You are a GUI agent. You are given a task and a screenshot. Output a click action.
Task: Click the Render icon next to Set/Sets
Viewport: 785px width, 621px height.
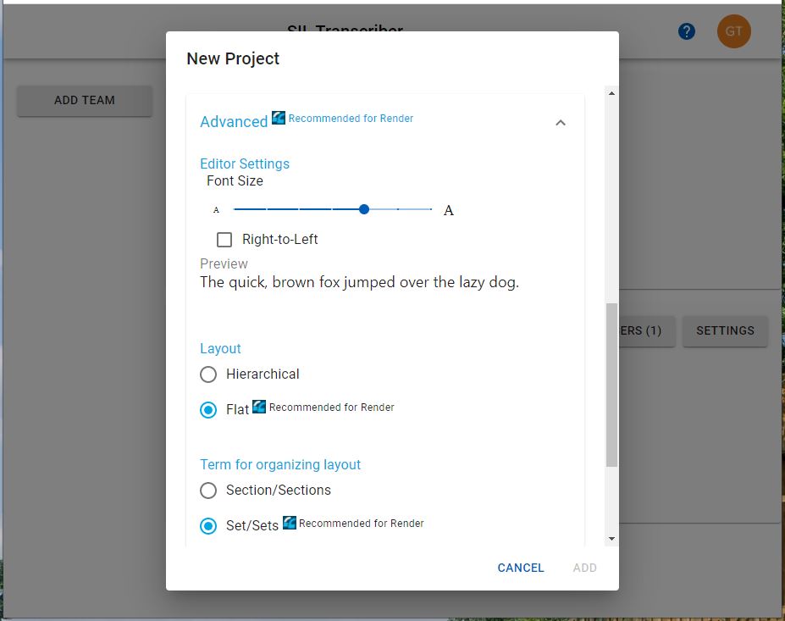coord(290,523)
